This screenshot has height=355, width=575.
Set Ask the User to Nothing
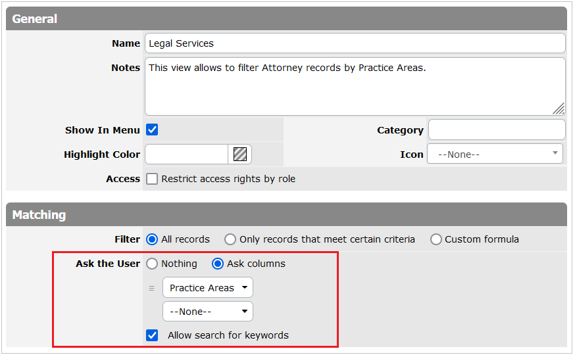[x=152, y=264]
